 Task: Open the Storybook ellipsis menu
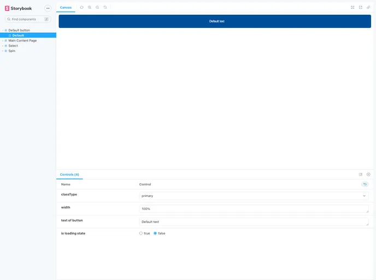point(48,8)
